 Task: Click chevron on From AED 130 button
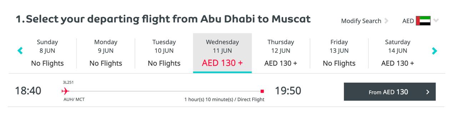click(x=428, y=92)
